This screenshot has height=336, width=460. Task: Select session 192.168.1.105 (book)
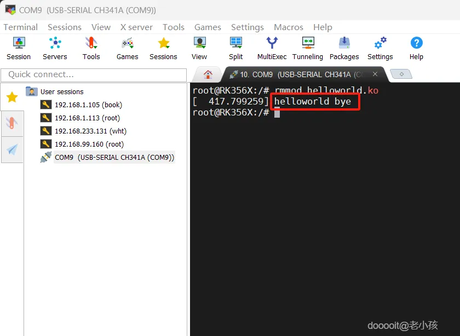point(88,105)
